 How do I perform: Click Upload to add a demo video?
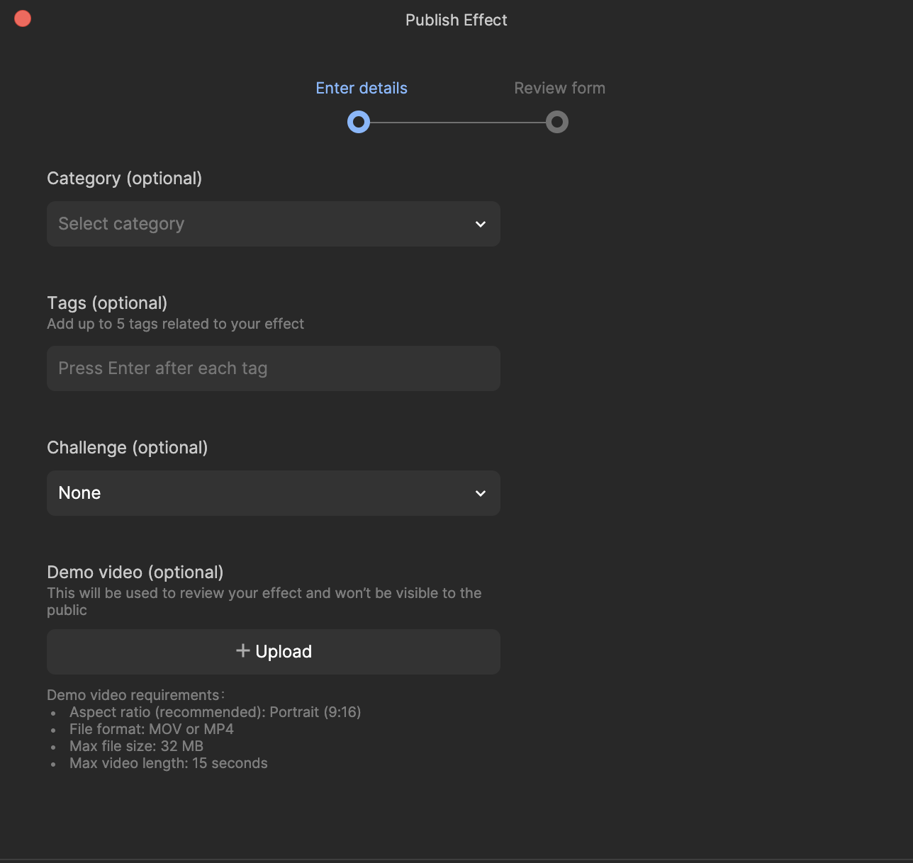(x=274, y=652)
